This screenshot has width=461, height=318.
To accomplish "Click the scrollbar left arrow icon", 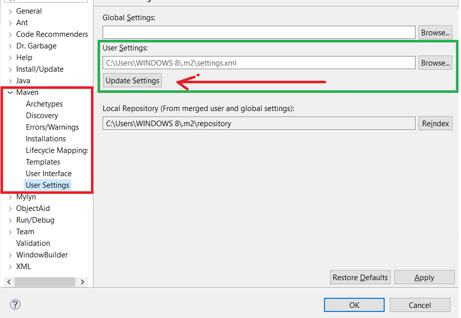I will click(9, 281).
